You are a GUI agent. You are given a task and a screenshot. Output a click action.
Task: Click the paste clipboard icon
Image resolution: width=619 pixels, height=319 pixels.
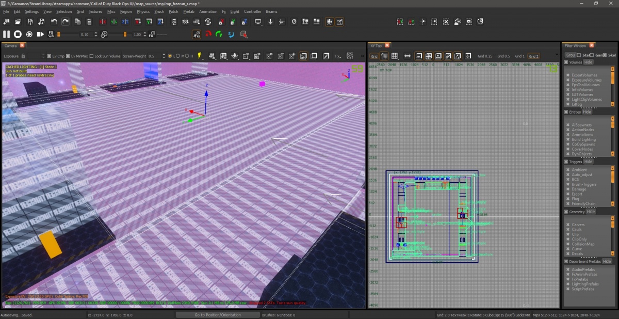tap(89, 22)
